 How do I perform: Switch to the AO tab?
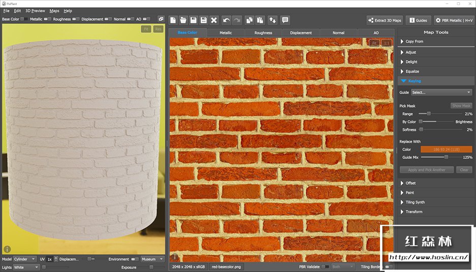376,33
